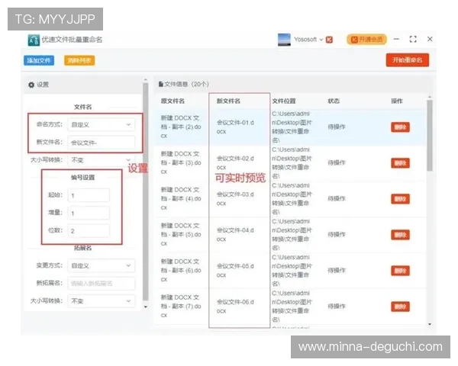The height and width of the screenshot is (366, 458).
Task: Delete the 副本 (6).docx row
Action: click(x=401, y=271)
